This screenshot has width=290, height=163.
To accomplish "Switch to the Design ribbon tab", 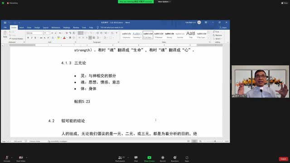I will coord(37,28).
